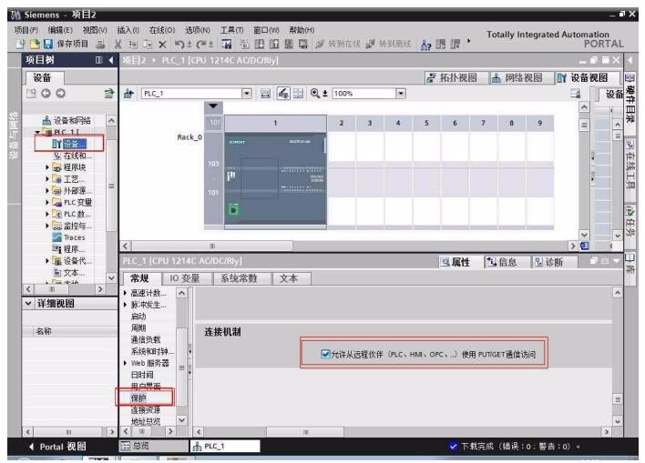Image resolution: width=645 pixels, height=463 pixels.
Task: Open the 选项(N) menu
Action: [198, 30]
